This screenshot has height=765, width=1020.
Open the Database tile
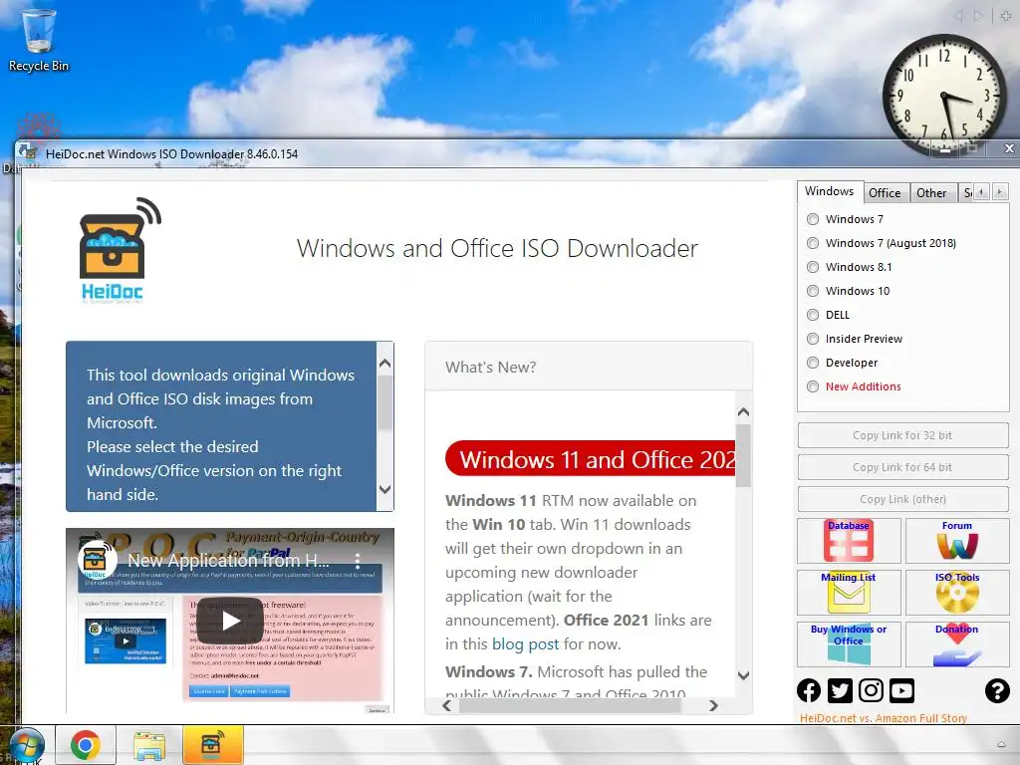click(x=849, y=541)
